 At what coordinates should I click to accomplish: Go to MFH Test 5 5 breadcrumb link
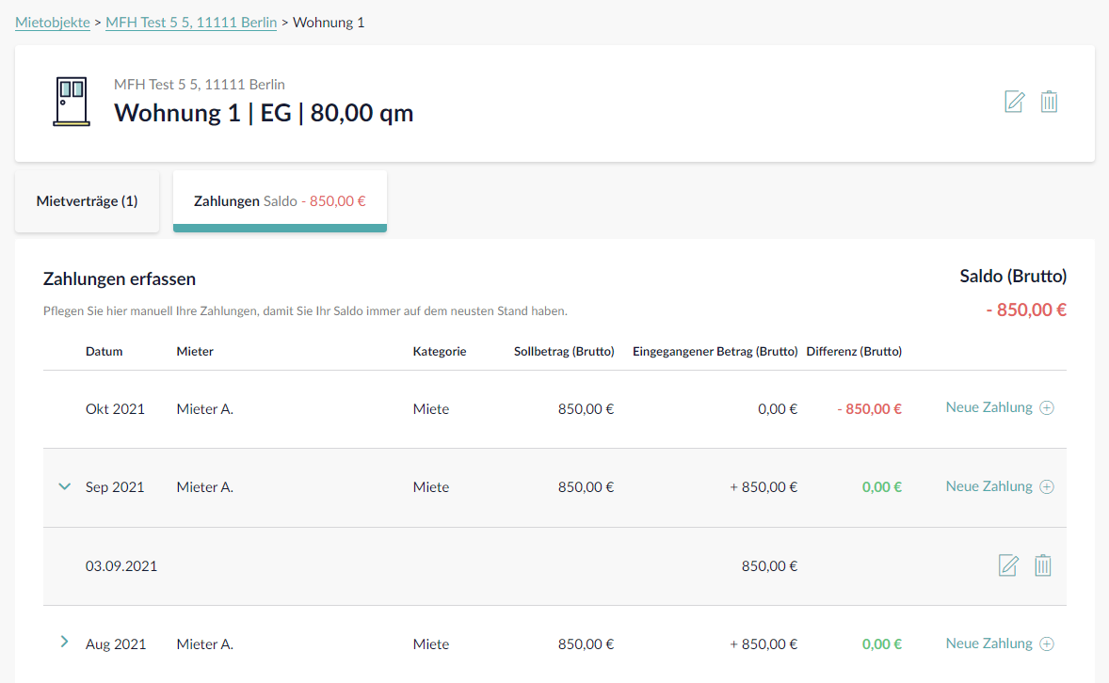pyautogui.click(x=191, y=22)
